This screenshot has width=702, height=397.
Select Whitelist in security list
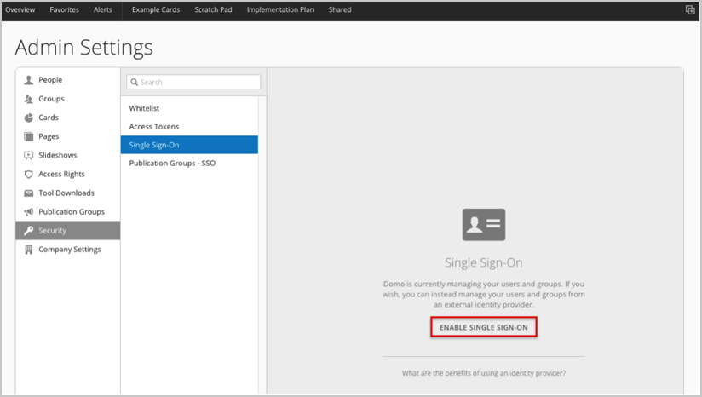(144, 108)
